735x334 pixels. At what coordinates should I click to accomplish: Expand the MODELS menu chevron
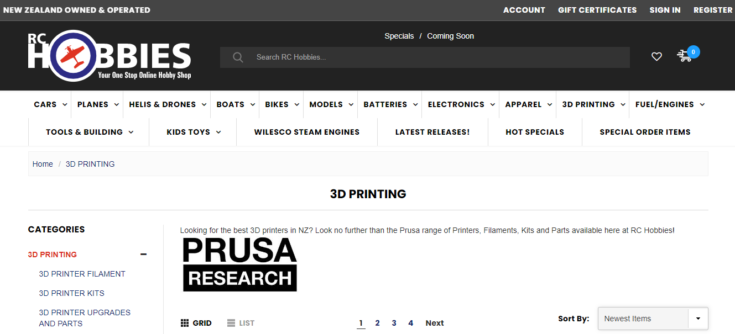(351, 104)
